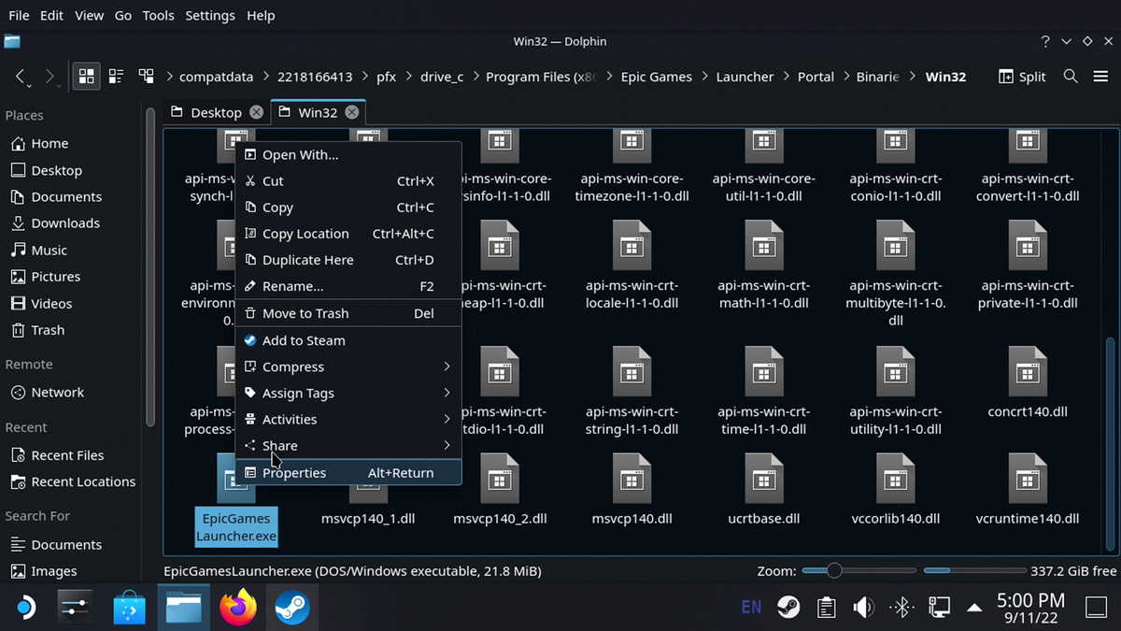
Task: Click Show Desktop taskbar button
Action: click(1096, 608)
